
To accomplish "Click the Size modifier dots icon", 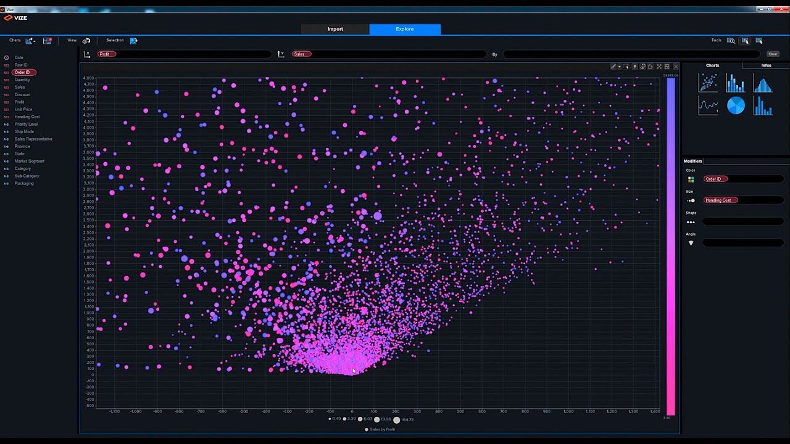I will tap(691, 200).
